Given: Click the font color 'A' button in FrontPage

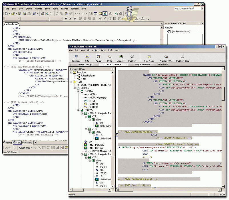Looking at the screenshot, I should (x=143, y=19).
